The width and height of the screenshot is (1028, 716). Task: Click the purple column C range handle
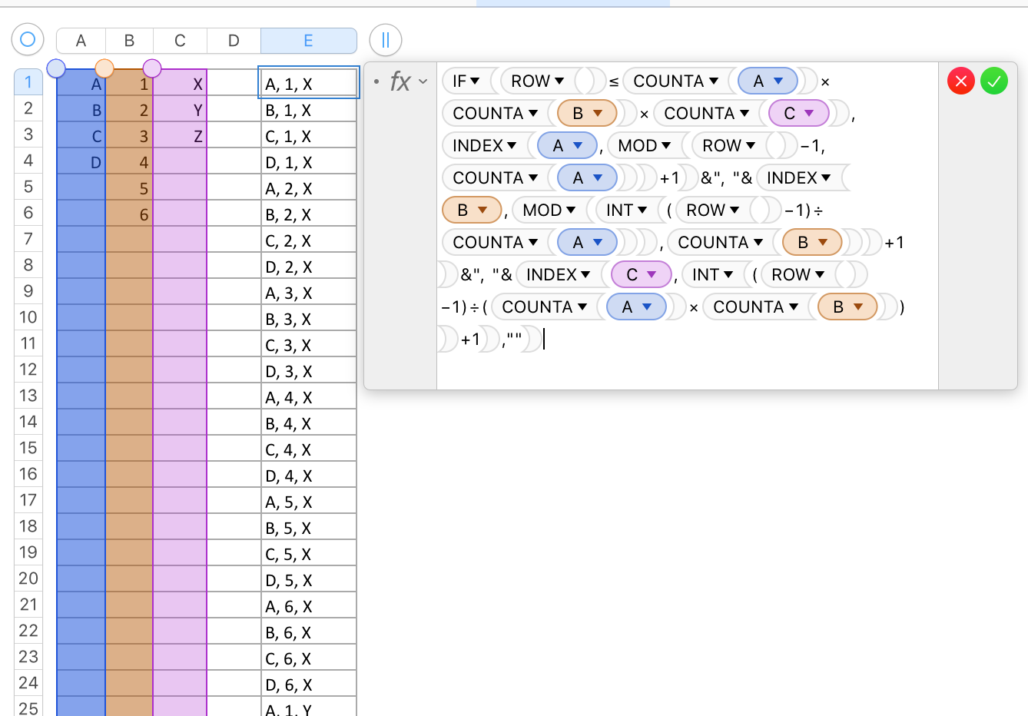pyautogui.click(x=152, y=68)
